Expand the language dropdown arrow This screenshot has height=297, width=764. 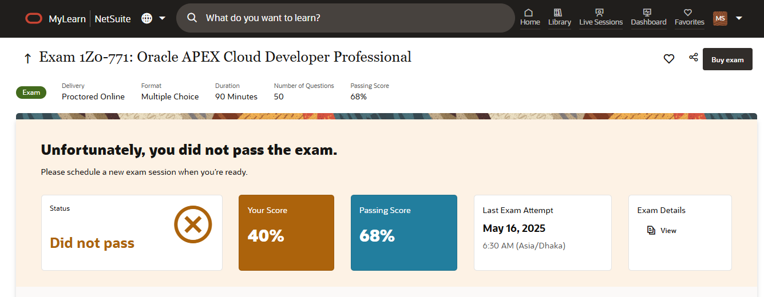(x=162, y=18)
